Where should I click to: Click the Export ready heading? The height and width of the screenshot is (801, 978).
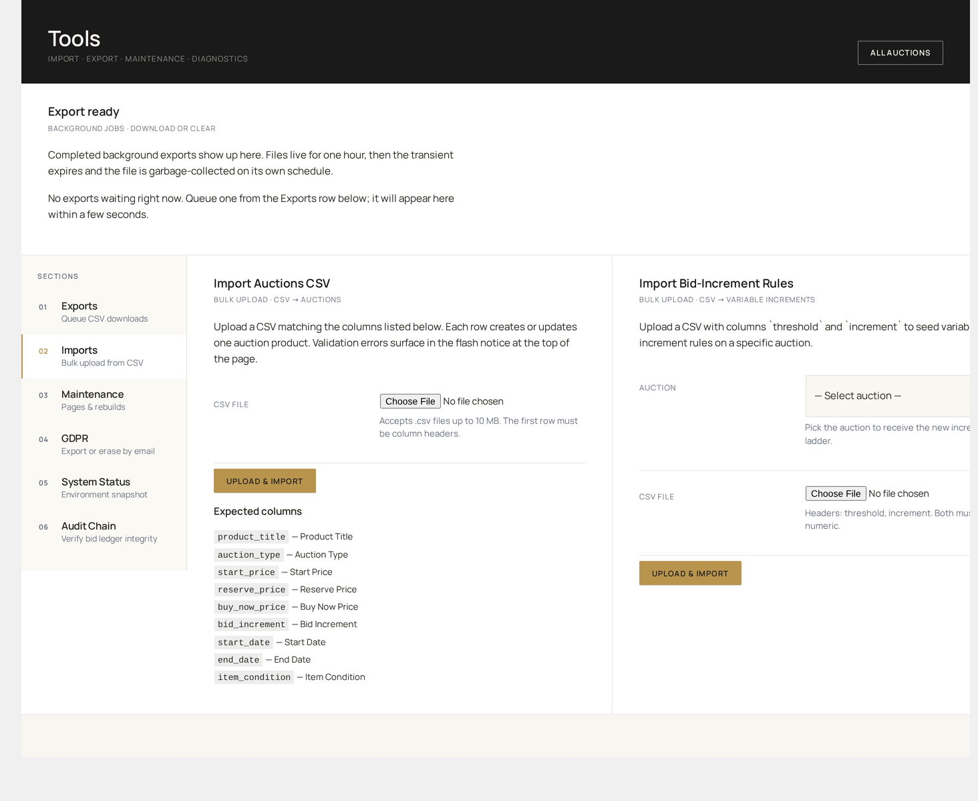coord(84,112)
